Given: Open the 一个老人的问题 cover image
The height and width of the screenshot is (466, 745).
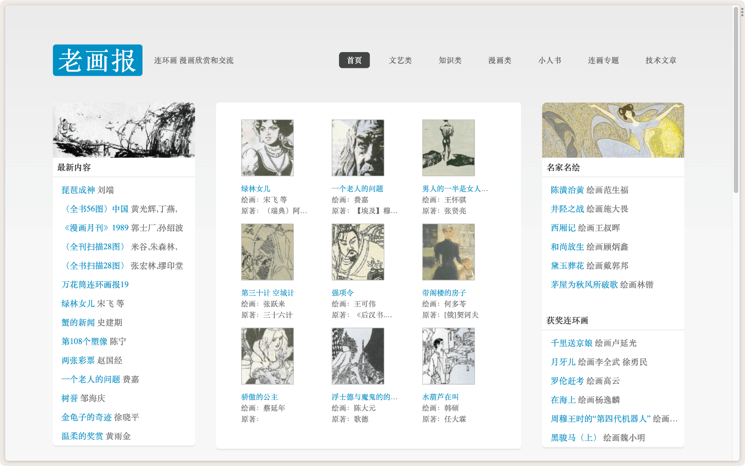Looking at the screenshot, I should (x=358, y=148).
